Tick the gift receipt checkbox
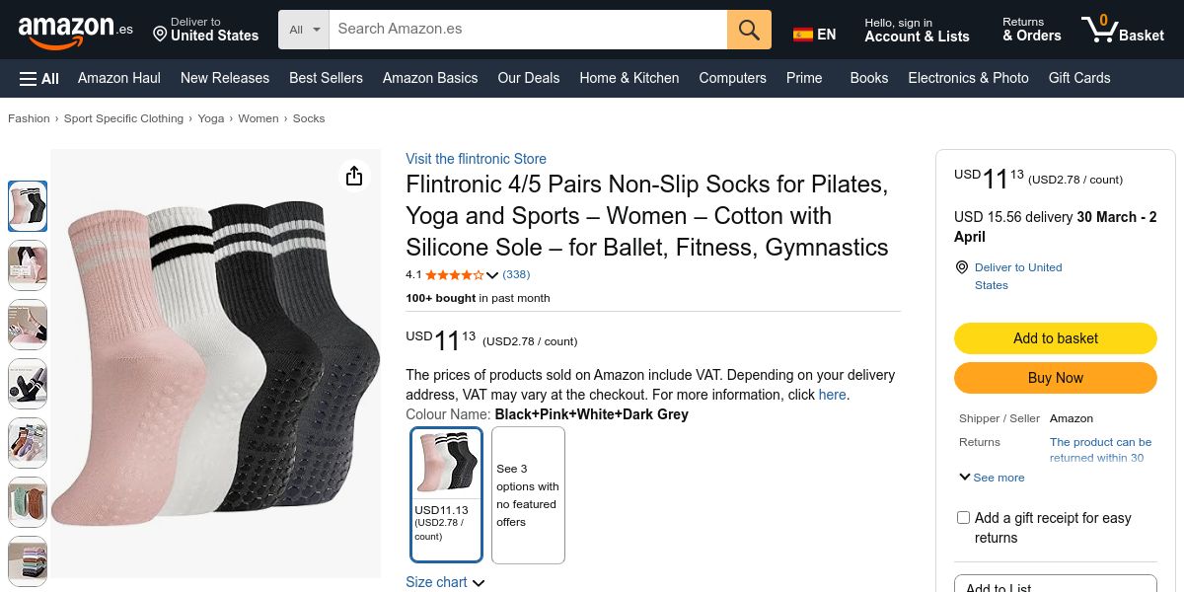Viewport: 1184px width, 592px height. pos(964,518)
